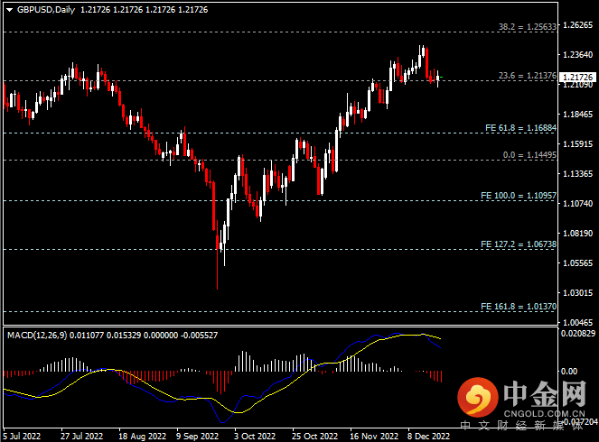Click the triangle arrow before GBPUSD,Daily

point(9,8)
